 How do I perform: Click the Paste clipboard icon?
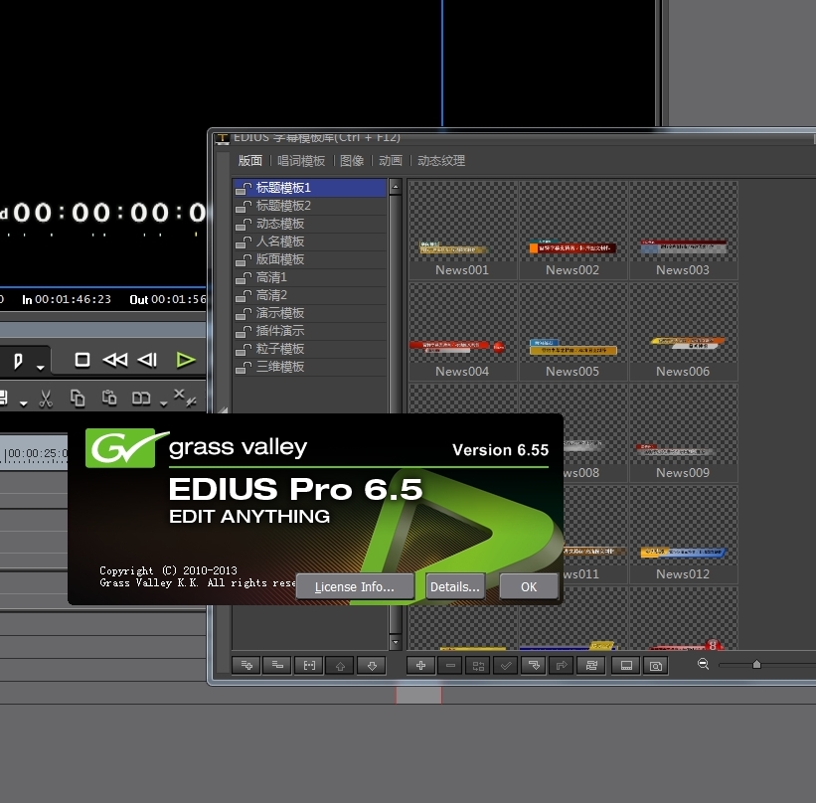[x=108, y=398]
